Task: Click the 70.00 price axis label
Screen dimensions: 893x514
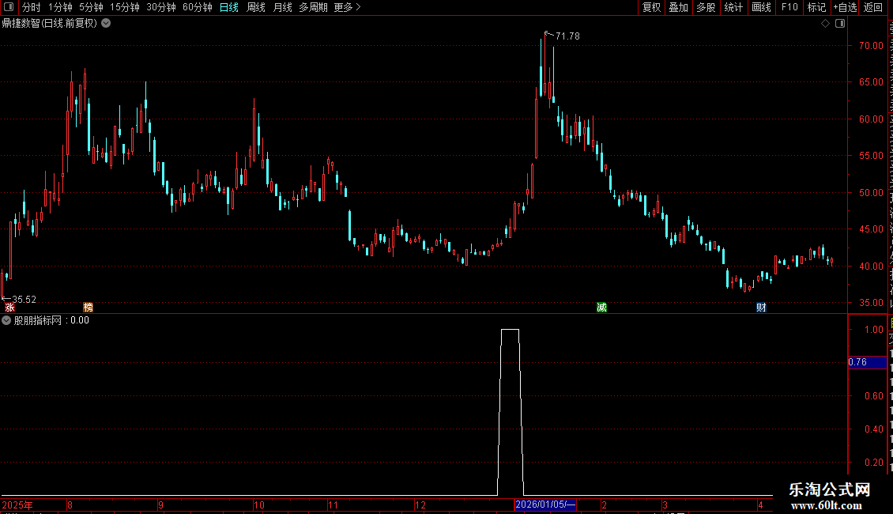Action: [x=872, y=46]
